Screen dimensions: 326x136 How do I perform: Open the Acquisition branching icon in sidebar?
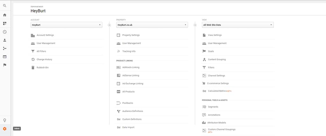pos(4,49)
